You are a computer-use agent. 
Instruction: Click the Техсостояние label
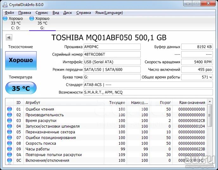coord(21,47)
